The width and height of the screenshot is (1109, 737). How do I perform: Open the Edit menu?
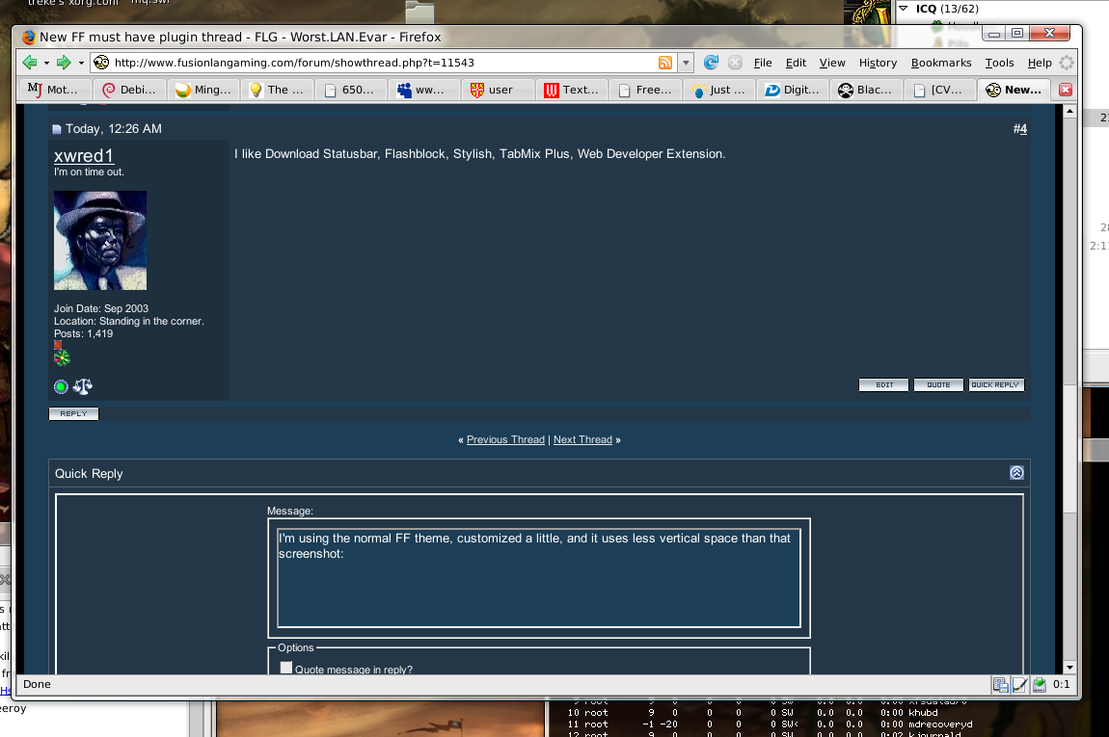[796, 63]
